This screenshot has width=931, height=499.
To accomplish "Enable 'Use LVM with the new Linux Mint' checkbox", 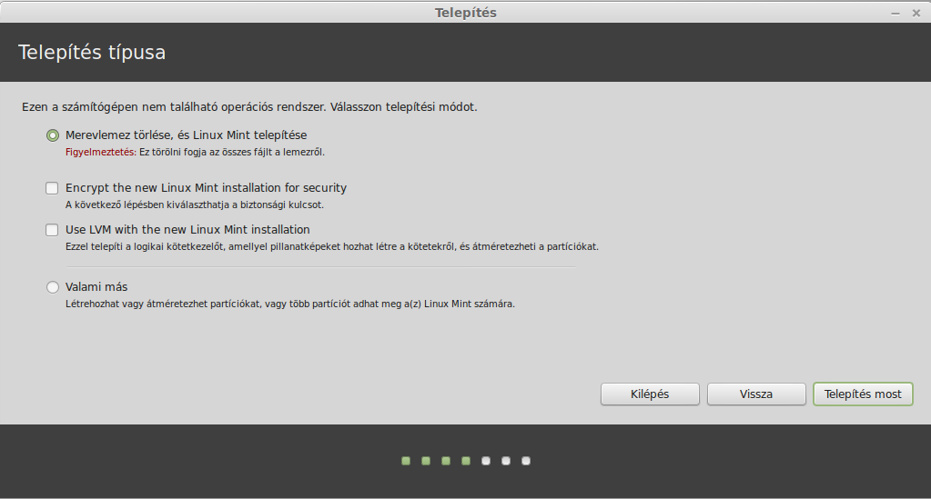I will (x=52, y=230).
